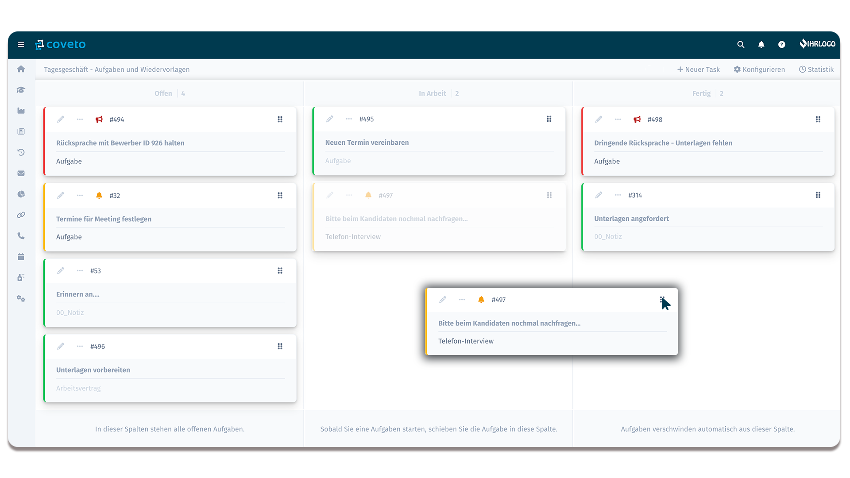
Task: Open the pie chart icon in the sidebar
Action: pos(21,194)
